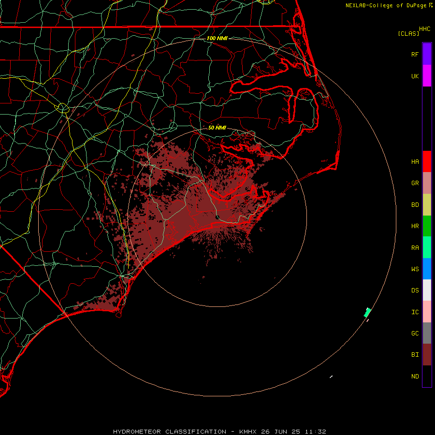Click the 100 NMI range ring label

tap(217, 38)
